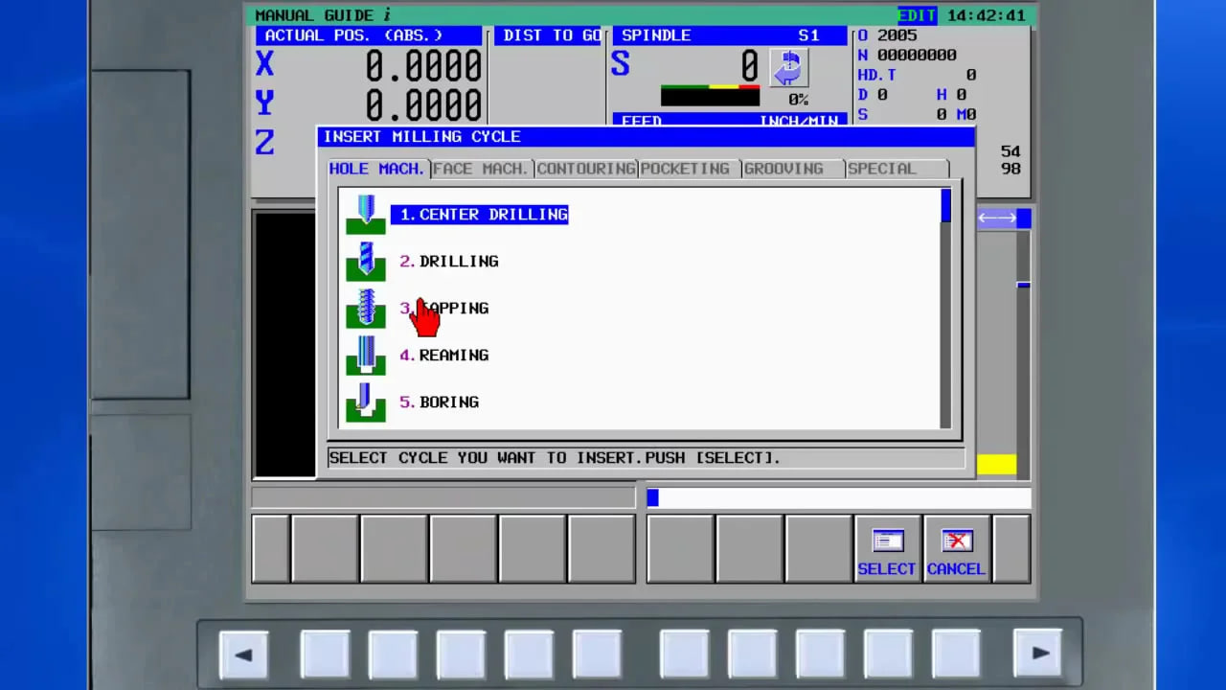Screen dimensions: 1226x690
Task: Click the INSERT MILLING CYCLE title bar
Action: tap(646, 137)
